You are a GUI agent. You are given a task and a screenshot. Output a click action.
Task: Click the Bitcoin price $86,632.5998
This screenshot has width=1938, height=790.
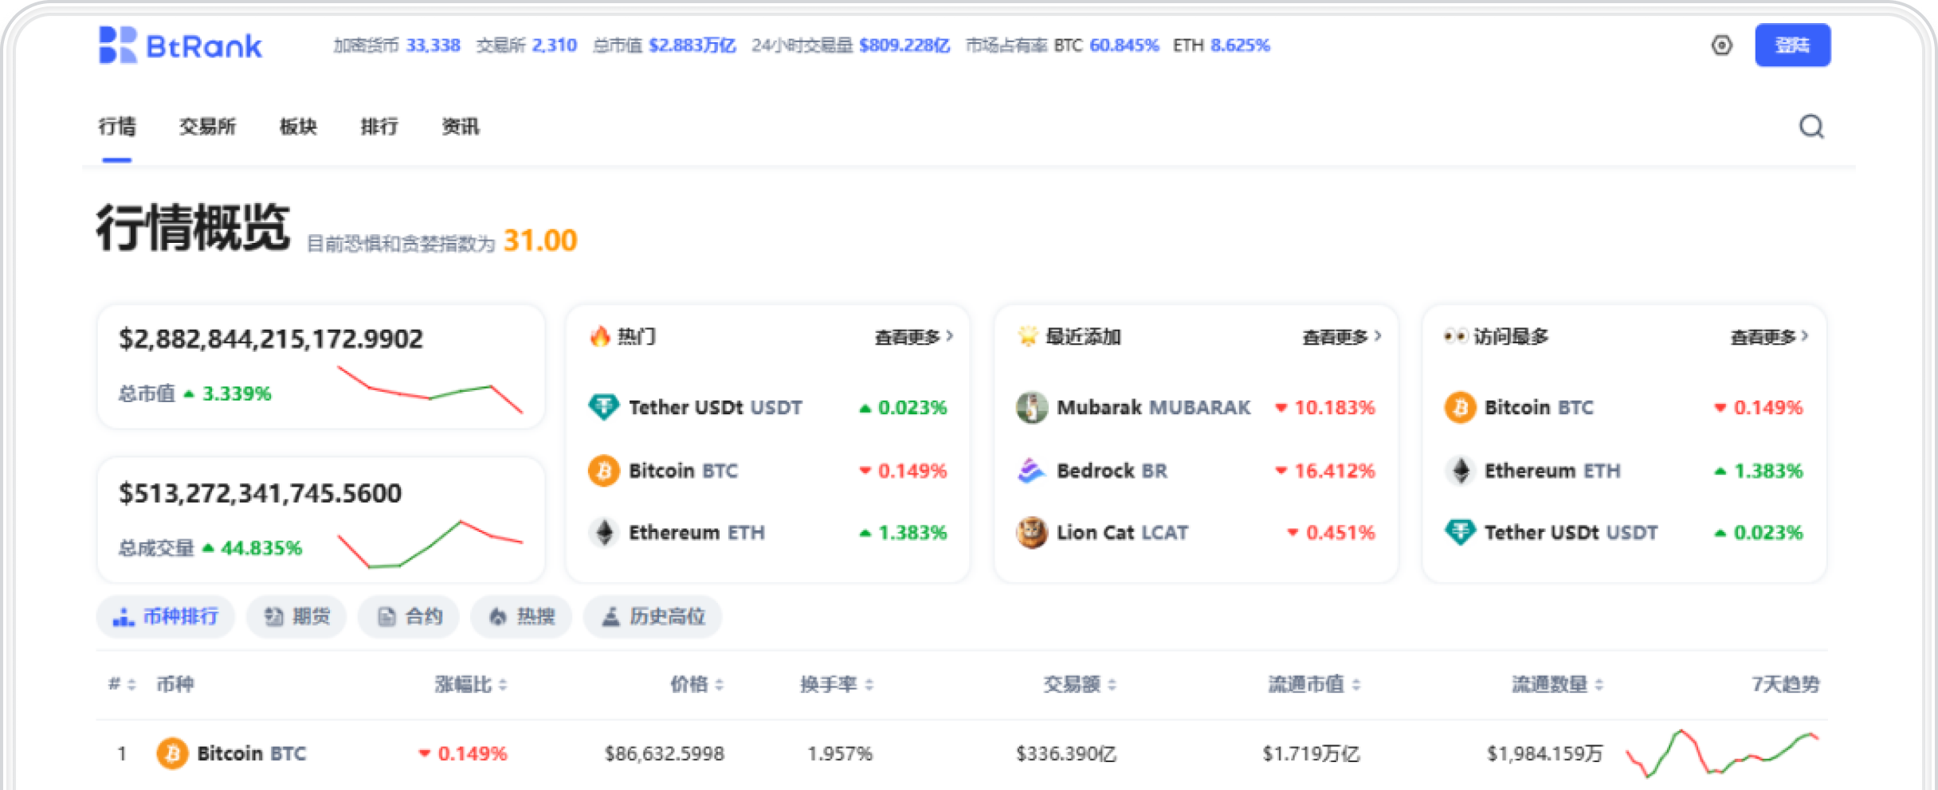(x=665, y=753)
